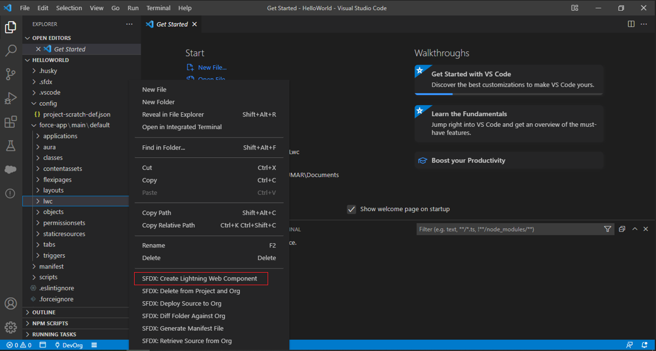The width and height of the screenshot is (656, 351).
Task: Open the Search view in the activity bar
Action: click(x=10, y=50)
